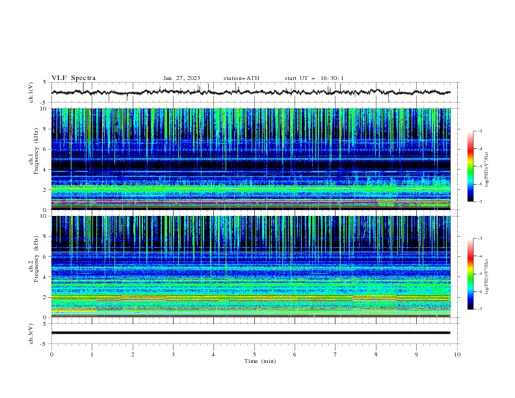The width and height of the screenshot is (515, 398).
Task: Select the 'ch.1(V)' waveform axis label
Action: (31, 92)
